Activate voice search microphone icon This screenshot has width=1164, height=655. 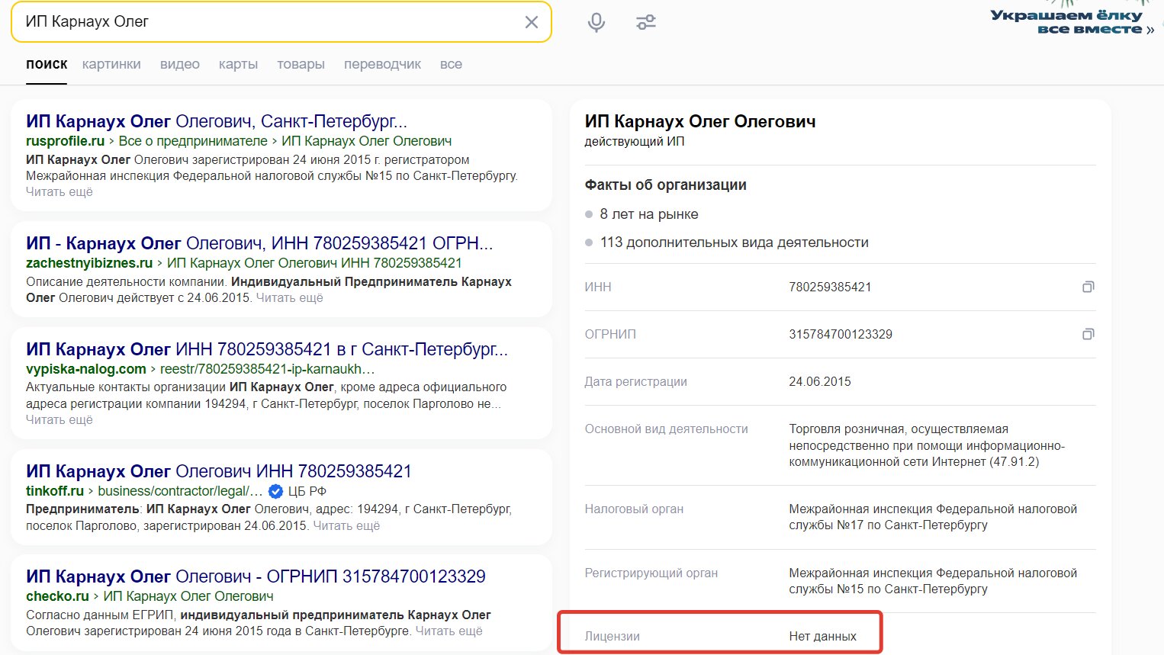tap(596, 22)
